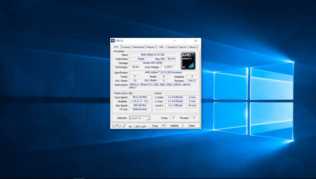The width and height of the screenshot is (316, 179).
Task: Click the processor Name field
Action: pos(152,55)
